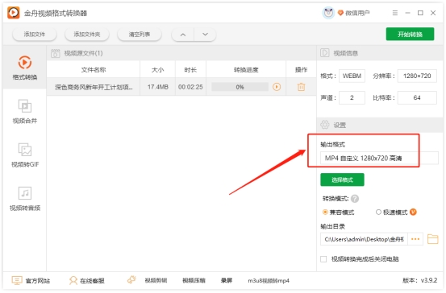Click the 金舟视频格式转换器 app logo
The image size is (446, 293).
(x=14, y=13)
